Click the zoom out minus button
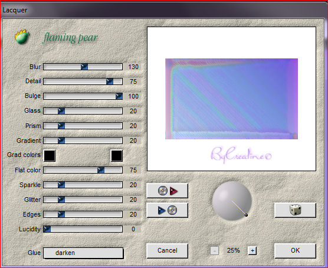 pos(214,250)
